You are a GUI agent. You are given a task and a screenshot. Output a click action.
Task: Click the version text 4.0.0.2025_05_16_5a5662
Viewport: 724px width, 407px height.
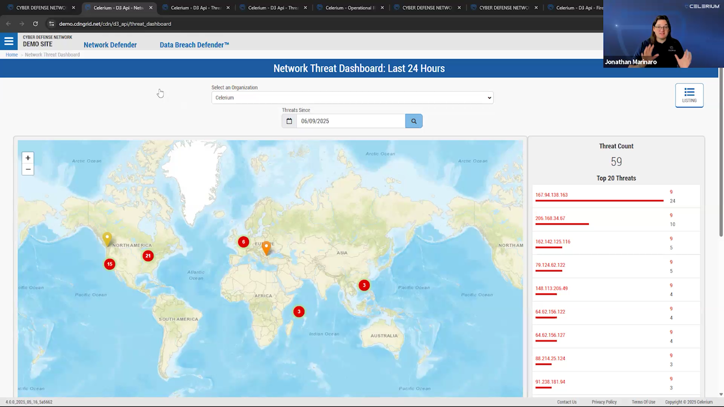point(29,402)
